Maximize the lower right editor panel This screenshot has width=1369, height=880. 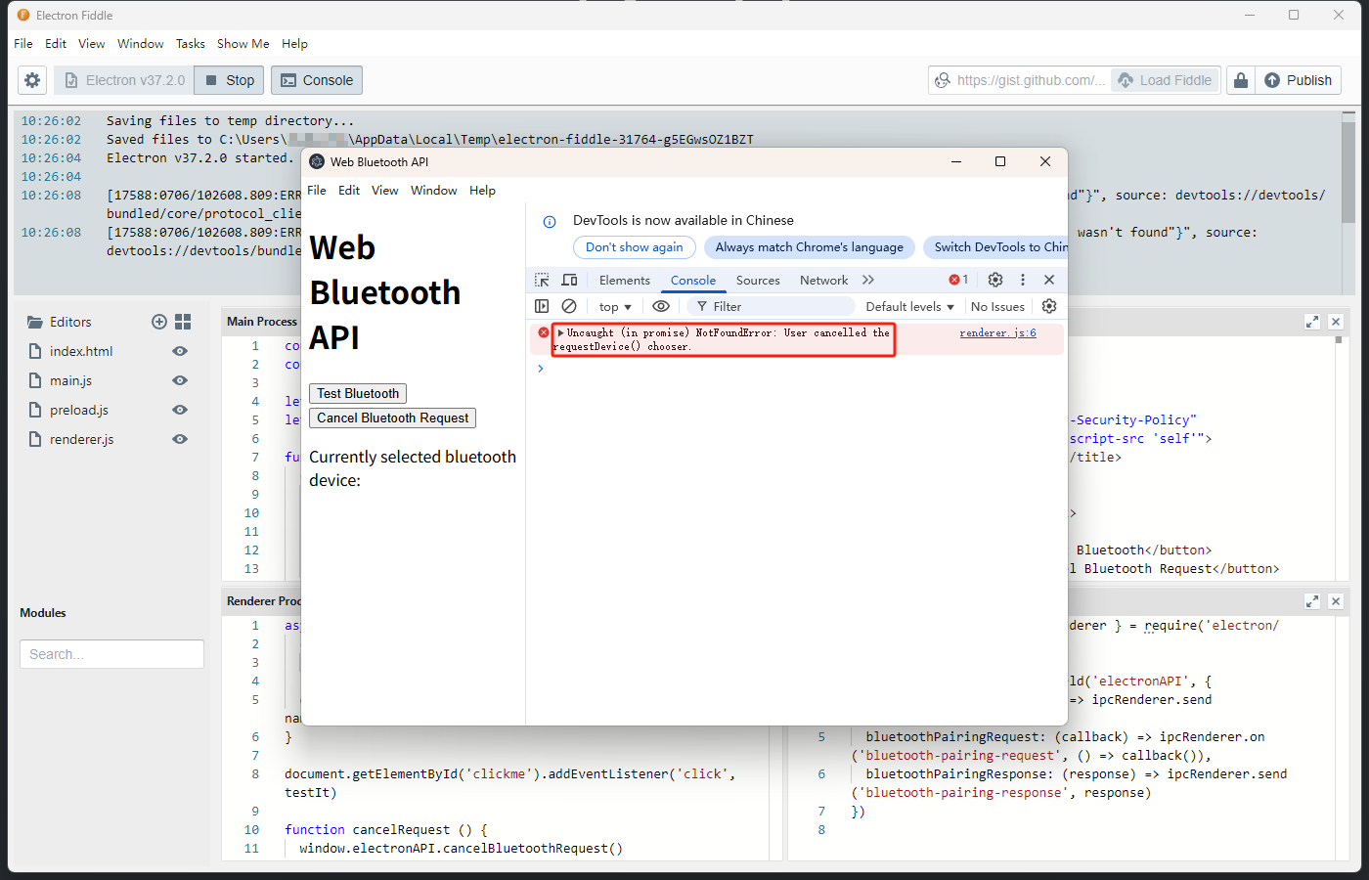pyautogui.click(x=1312, y=601)
